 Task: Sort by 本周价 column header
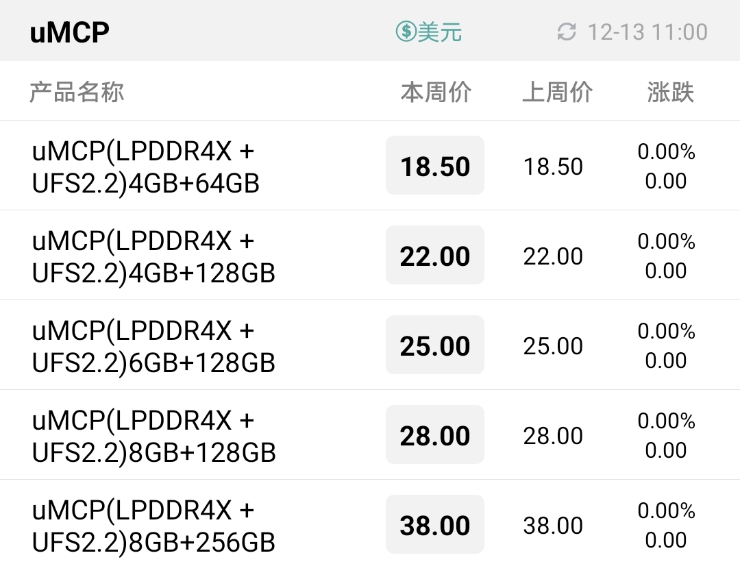tap(436, 92)
